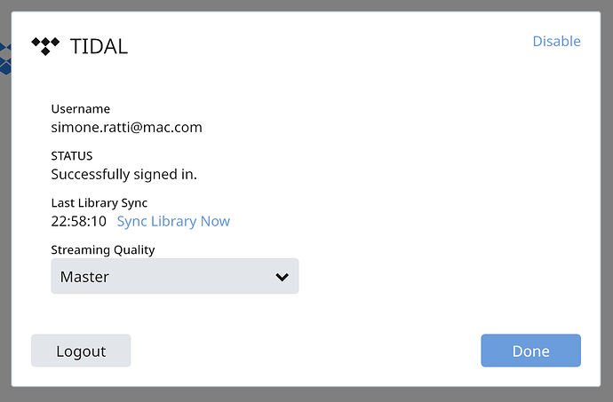
Task: Click the Username label
Action: [81, 108]
